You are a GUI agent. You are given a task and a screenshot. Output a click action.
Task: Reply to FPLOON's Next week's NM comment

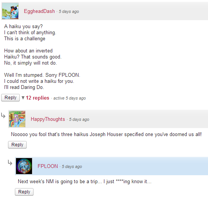[24, 192]
